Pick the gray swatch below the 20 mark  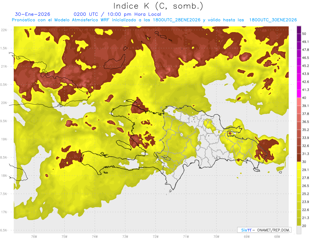(299, 230)
